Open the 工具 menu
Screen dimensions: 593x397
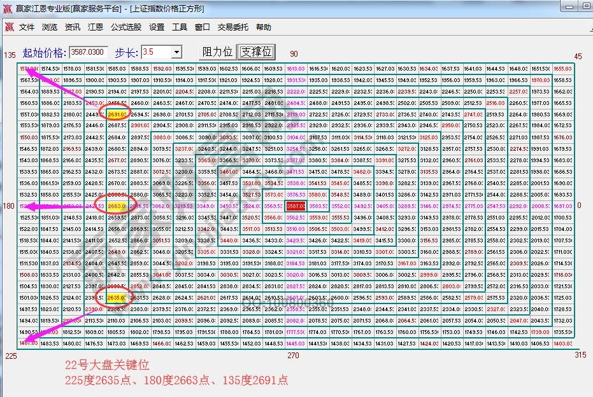click(x=179, y=27)
